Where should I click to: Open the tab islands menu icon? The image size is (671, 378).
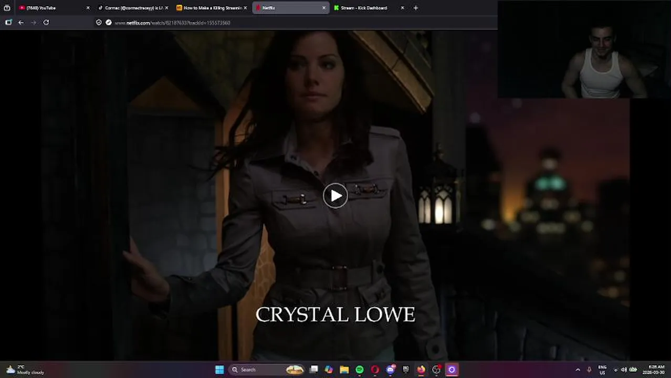pos(7,8)
